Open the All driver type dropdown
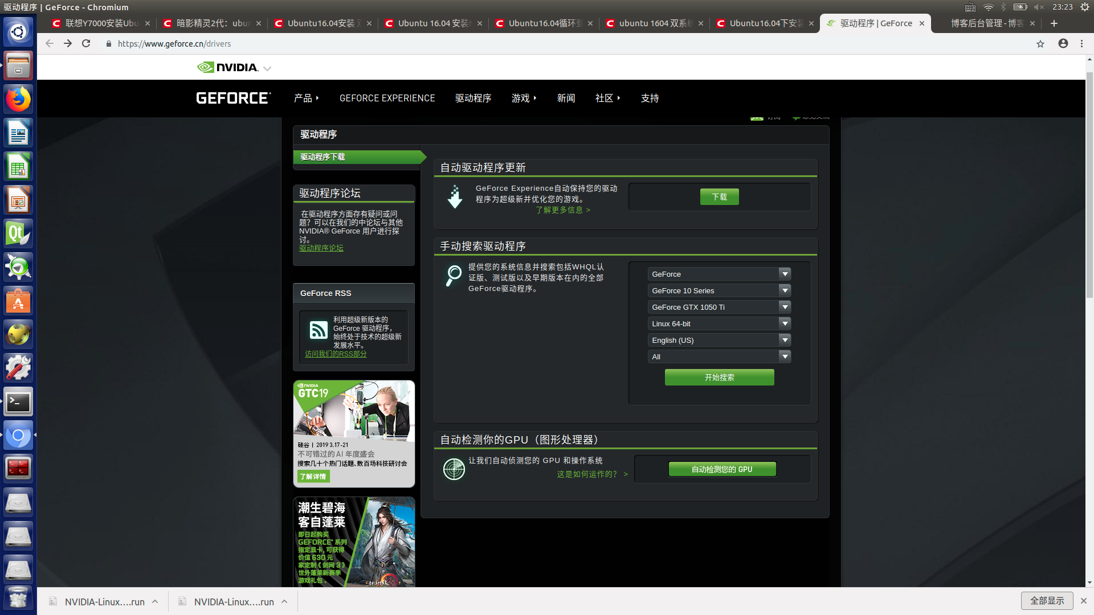This screenshot has height=615, width=1094. pos(719,356)
